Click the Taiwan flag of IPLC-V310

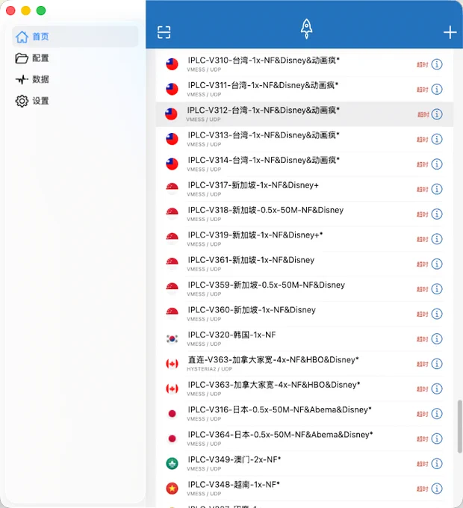coord(172,64)
